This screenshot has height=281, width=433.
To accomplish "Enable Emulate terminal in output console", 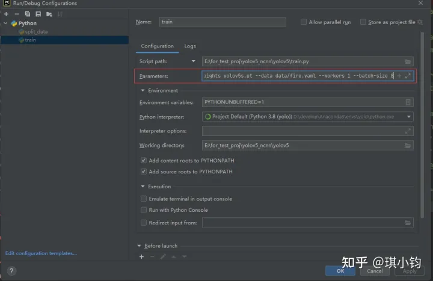I will point(144,199).
